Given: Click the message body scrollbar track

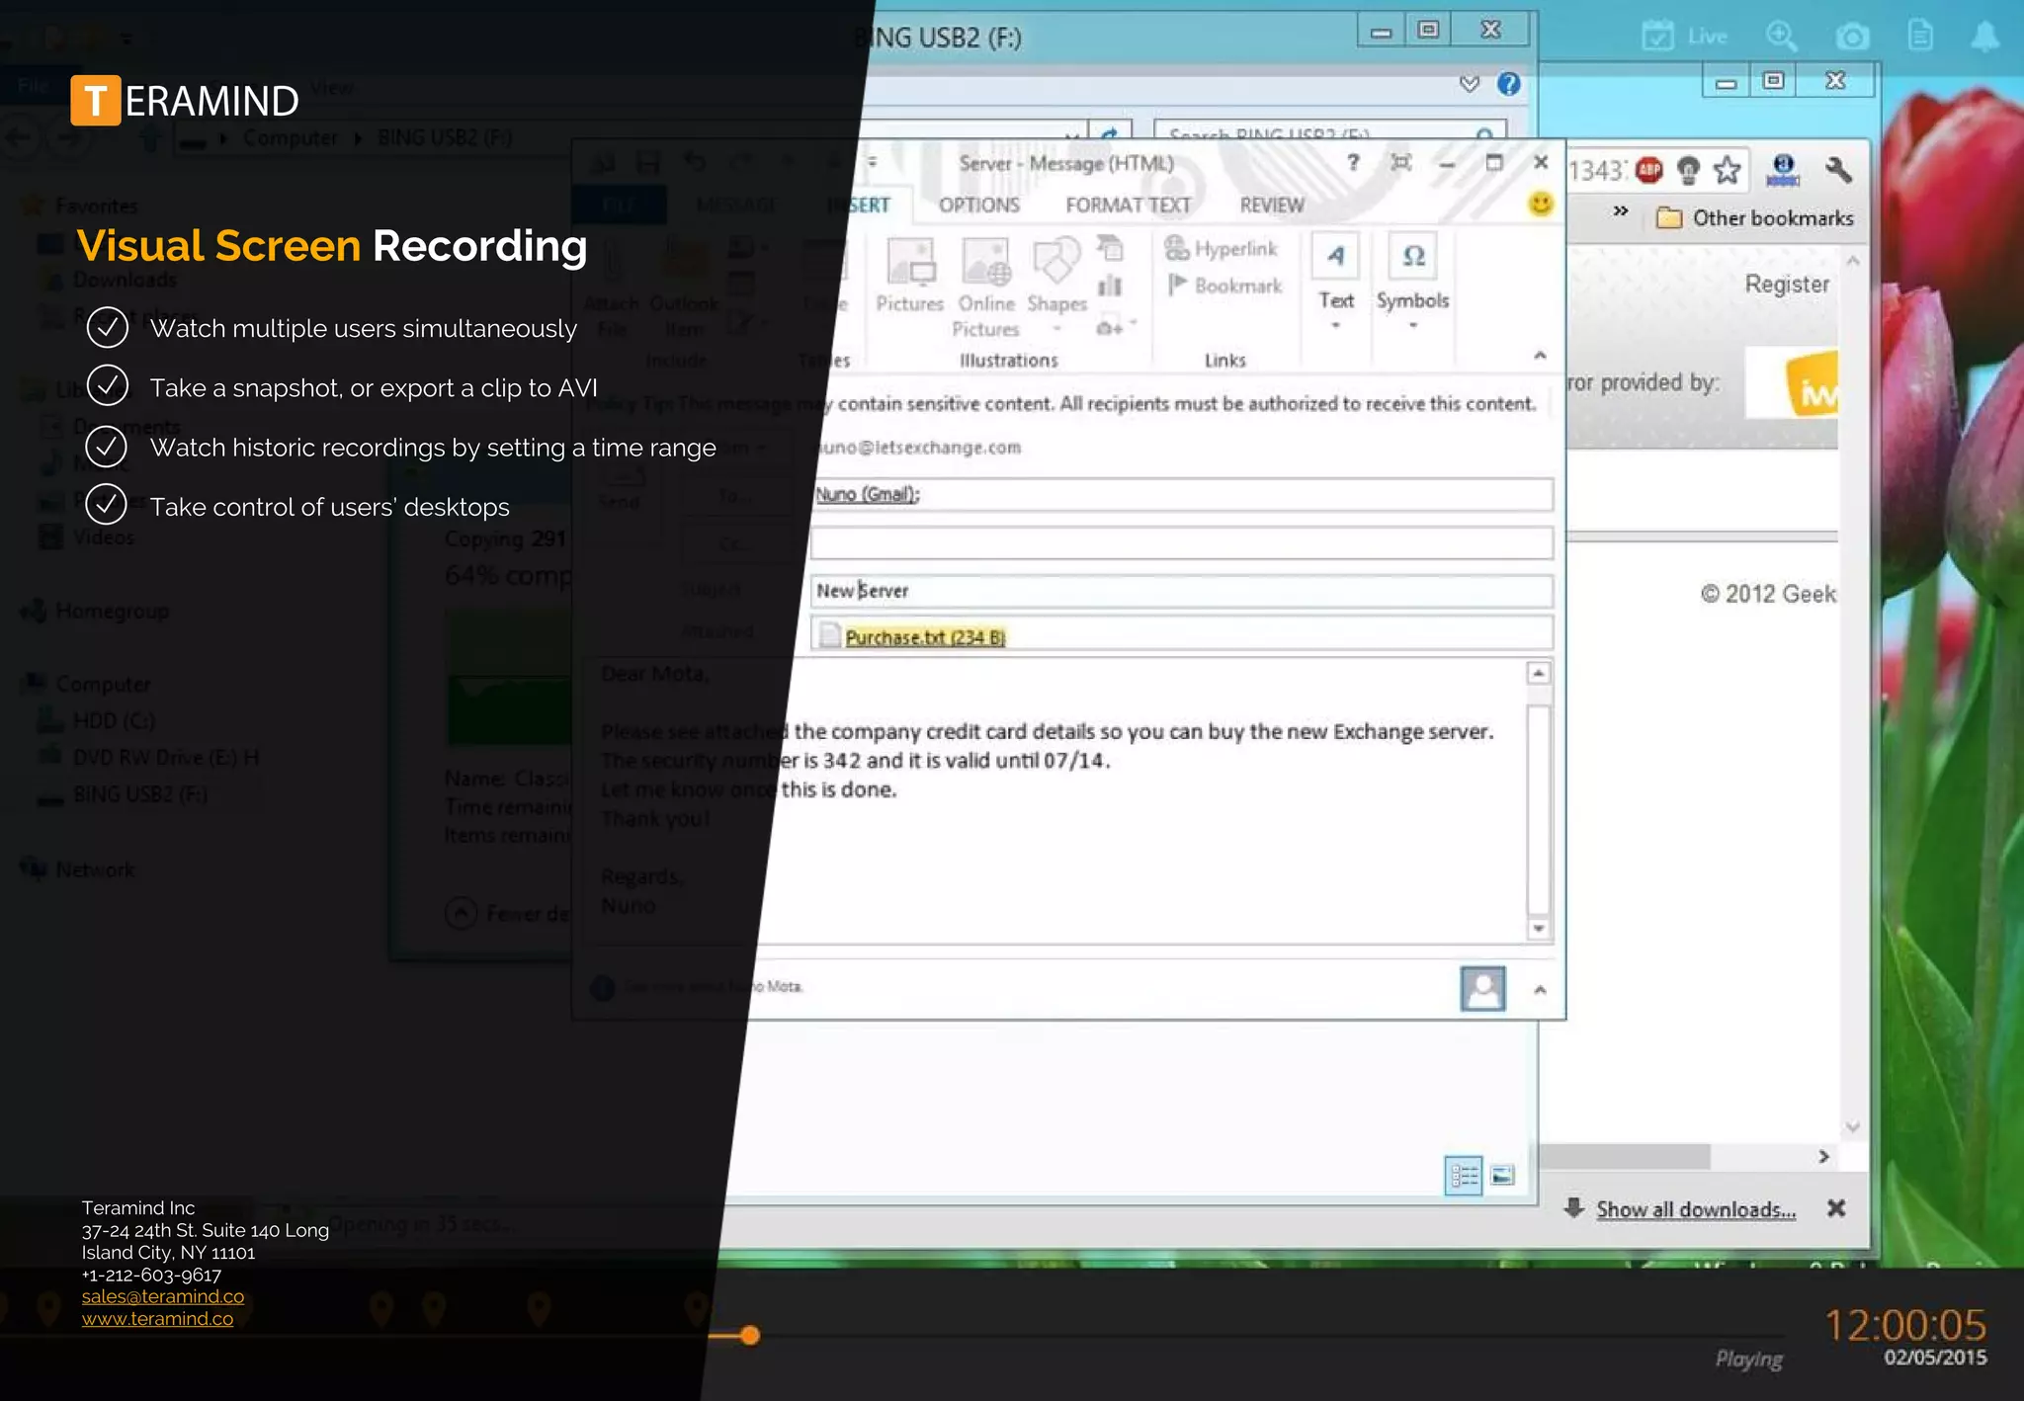Looking at the screenshot, I should pyautogui.click(x=1539, y=810).
